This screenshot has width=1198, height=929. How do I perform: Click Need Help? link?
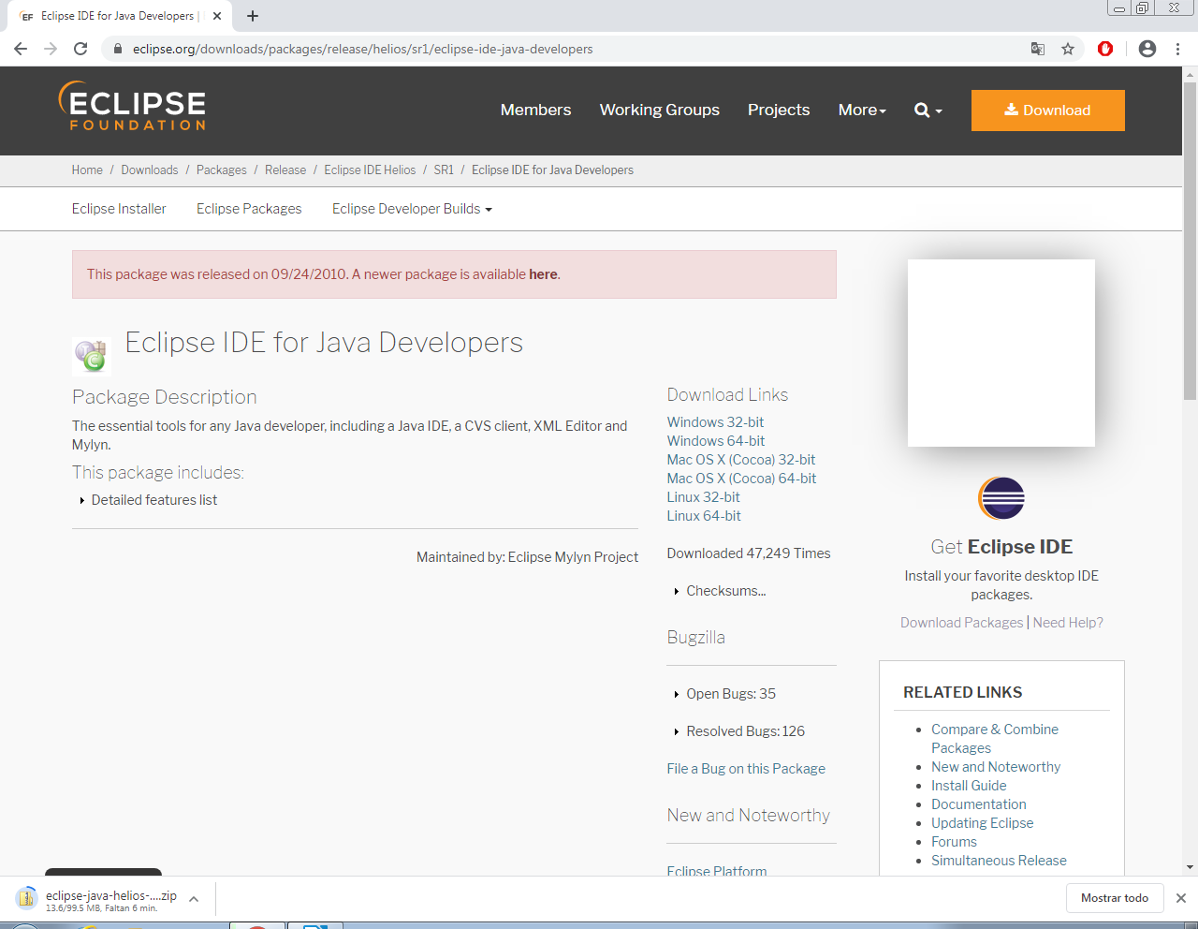click(1068, 623)
